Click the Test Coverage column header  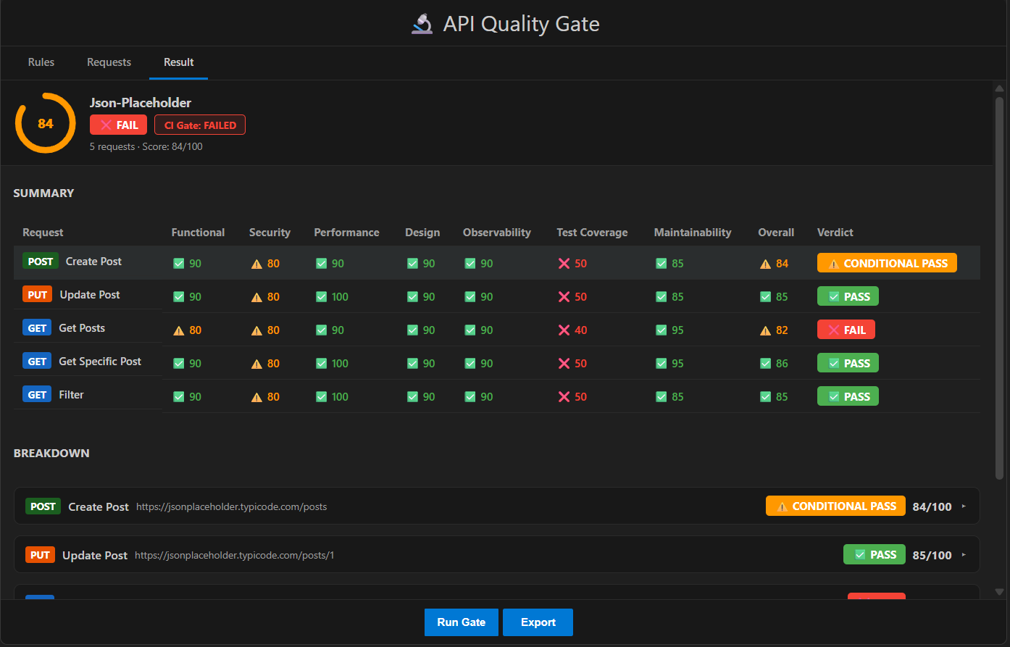tap(592, 233)
